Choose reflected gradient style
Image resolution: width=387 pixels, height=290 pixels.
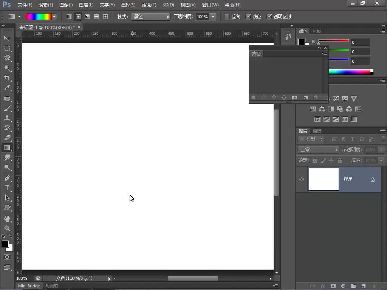click(x=96, y=17)
